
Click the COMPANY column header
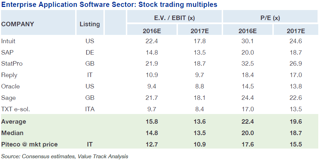point(18,24)
